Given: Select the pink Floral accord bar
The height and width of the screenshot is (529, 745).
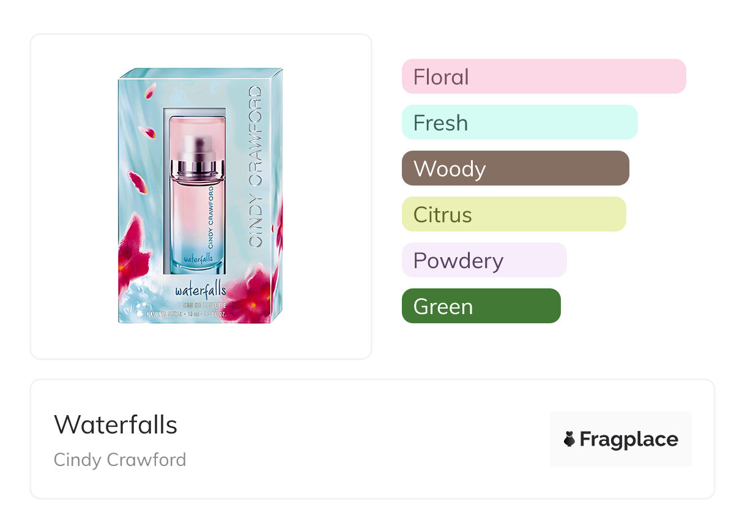Looking at the screenshot, I should pyautogui.click(x=543, y=77).
